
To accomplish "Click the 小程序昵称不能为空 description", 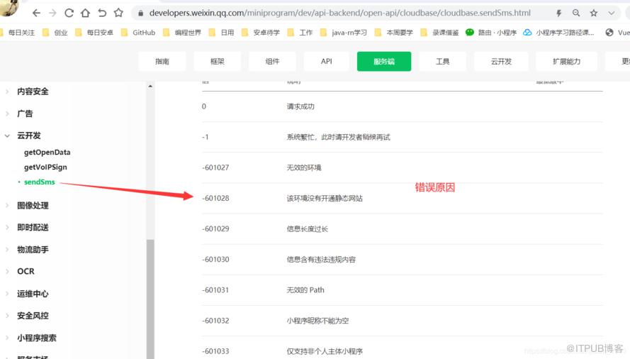I will pyautogui.click(x=317, y=321).
